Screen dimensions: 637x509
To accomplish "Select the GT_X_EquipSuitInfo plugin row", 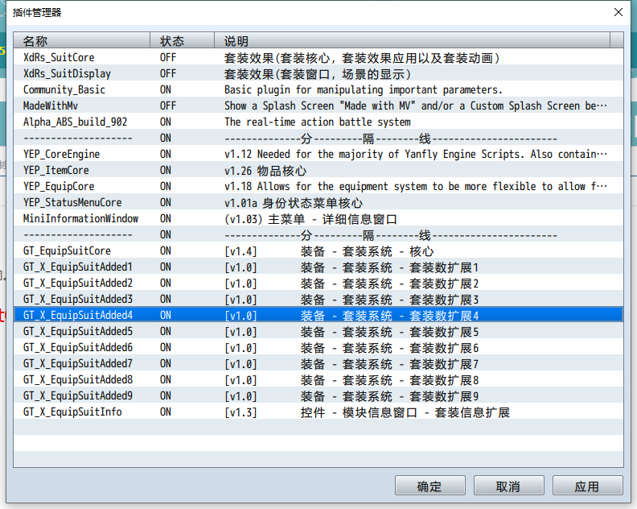I will point(318,412).
